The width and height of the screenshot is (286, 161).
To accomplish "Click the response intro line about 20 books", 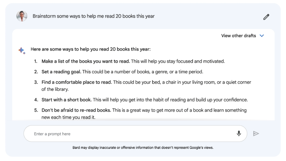I will pos(90,49).
